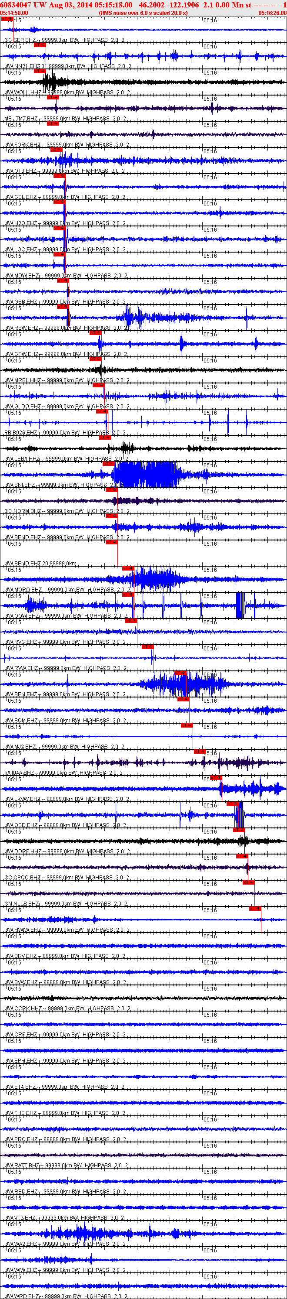Select the 'UW GBL EHZ' station label
The image size is (287, 1299).
(20, 197)
